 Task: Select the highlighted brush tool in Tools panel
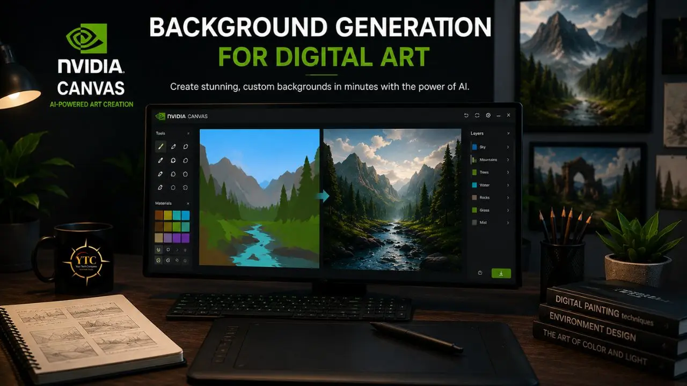pos(160,146)
